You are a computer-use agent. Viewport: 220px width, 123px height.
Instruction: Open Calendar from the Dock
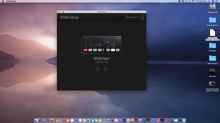(x=68, y=120)
